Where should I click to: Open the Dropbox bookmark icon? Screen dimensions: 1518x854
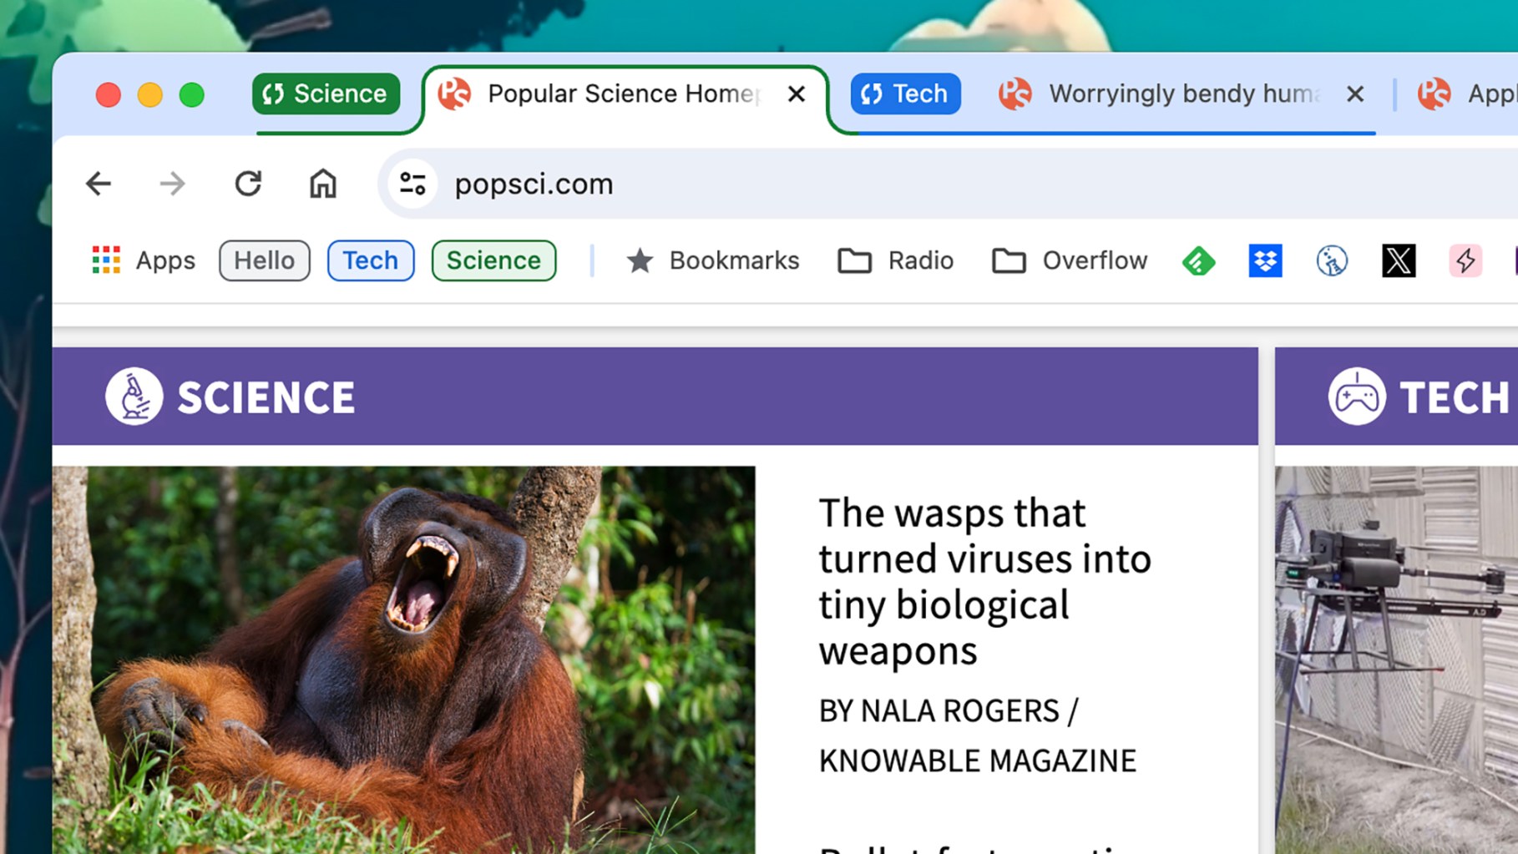1264,260
